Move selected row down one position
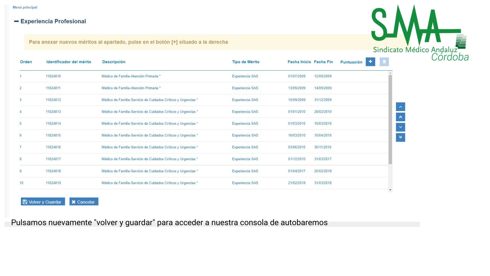This screenshot has height=276, width=490. [400, 127]
